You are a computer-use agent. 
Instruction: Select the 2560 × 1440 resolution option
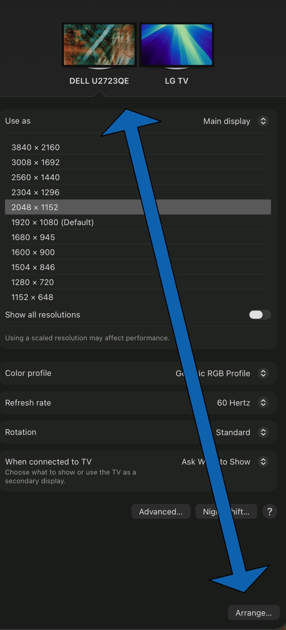(36, 177)
